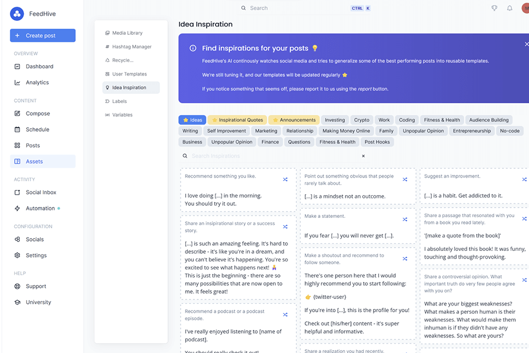This screenshot has width=529, height=353.
Task: Filter by Work tag
Action: [384, 120]
